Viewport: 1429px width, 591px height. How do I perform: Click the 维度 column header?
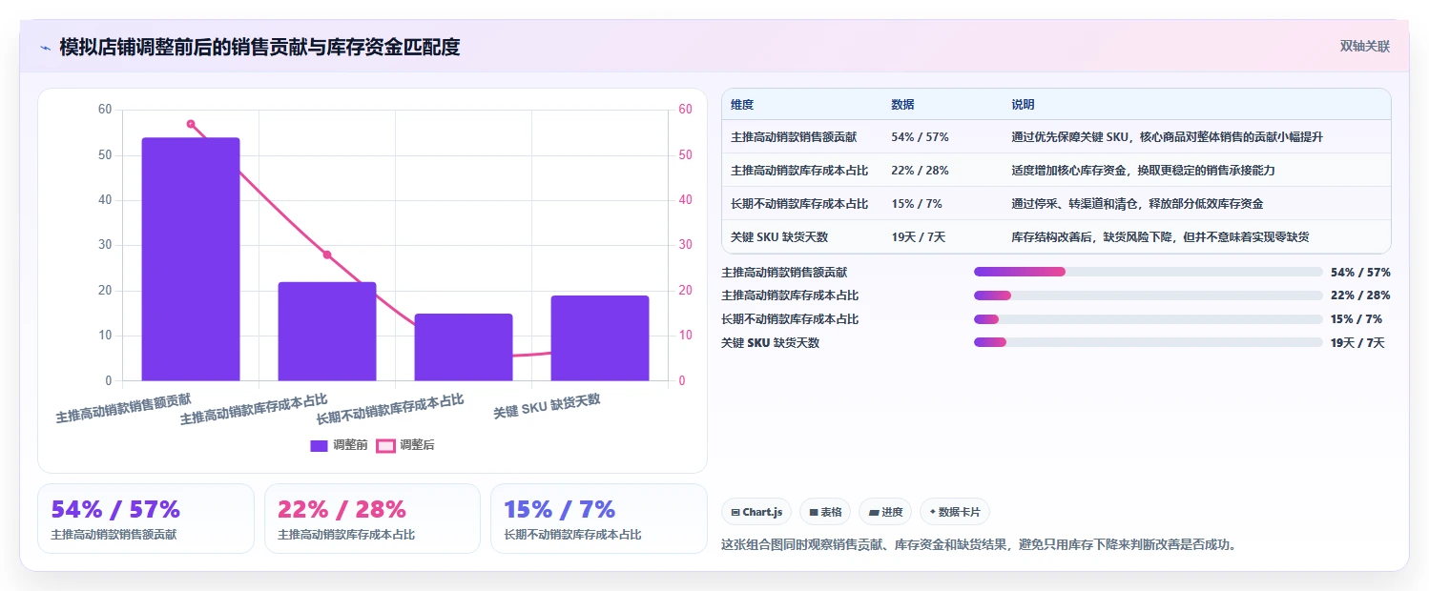(742, 105)
